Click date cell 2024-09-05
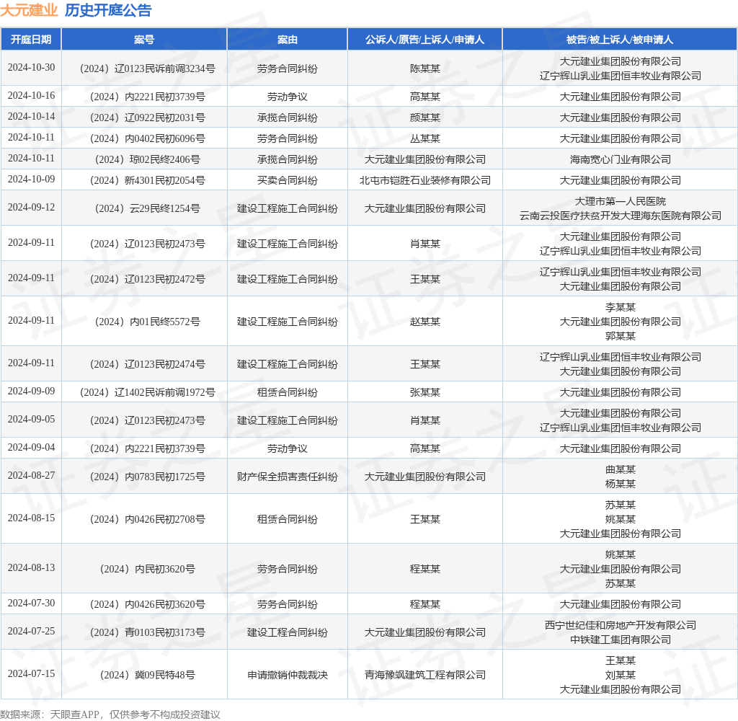 [x=31, y=420]
